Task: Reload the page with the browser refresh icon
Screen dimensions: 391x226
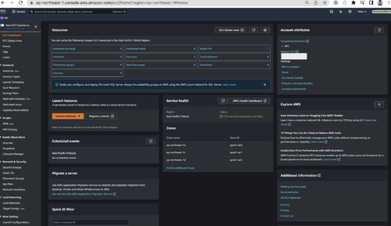Action: point(20,2)
